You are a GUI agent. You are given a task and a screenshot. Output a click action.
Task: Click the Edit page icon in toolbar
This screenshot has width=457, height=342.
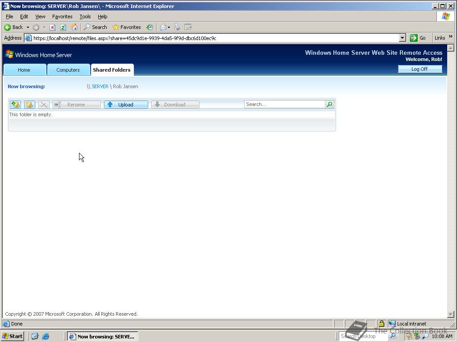pyautogui.click(x=188, y=27)
